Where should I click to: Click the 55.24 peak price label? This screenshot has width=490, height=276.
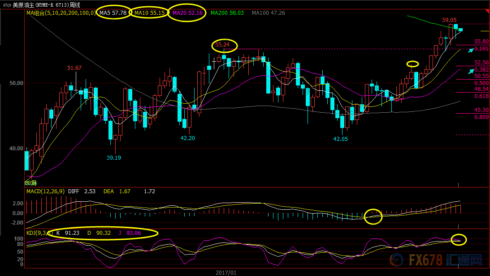tap(224, 45)
